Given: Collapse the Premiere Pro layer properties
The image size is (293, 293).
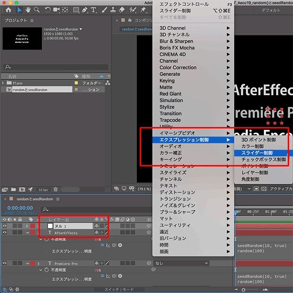Looking at the screenshot, I should [27, 263].
